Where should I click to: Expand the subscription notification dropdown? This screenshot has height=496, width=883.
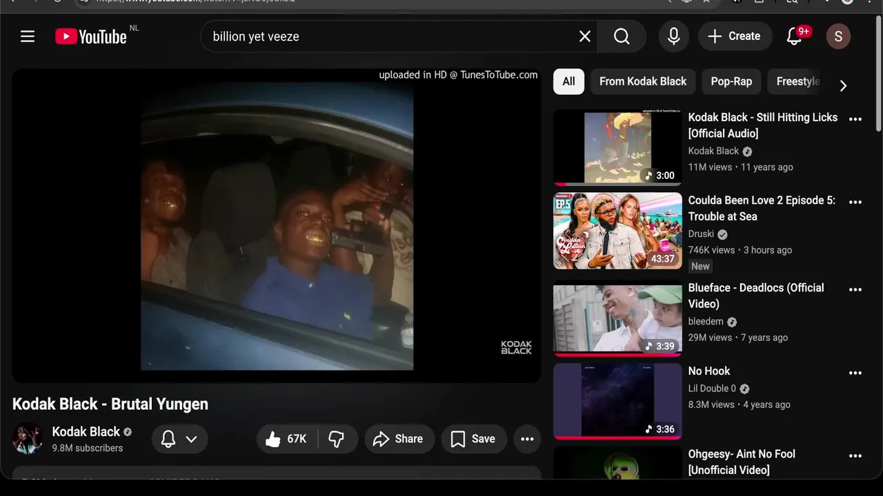click(x=179, y=439)
